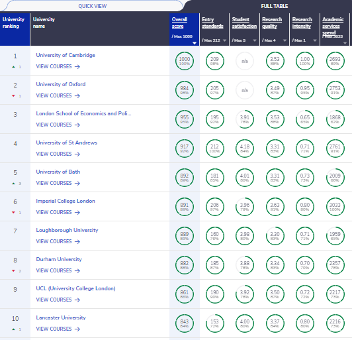Image resolution: width=352 pixels, height=340 pixels.
Task: Click Oxford academic services spend 2753 circle
Action: [x=335, y=90]
